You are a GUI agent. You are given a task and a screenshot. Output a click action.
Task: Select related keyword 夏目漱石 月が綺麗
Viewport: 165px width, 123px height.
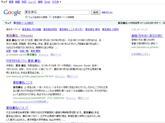(31, 30)
